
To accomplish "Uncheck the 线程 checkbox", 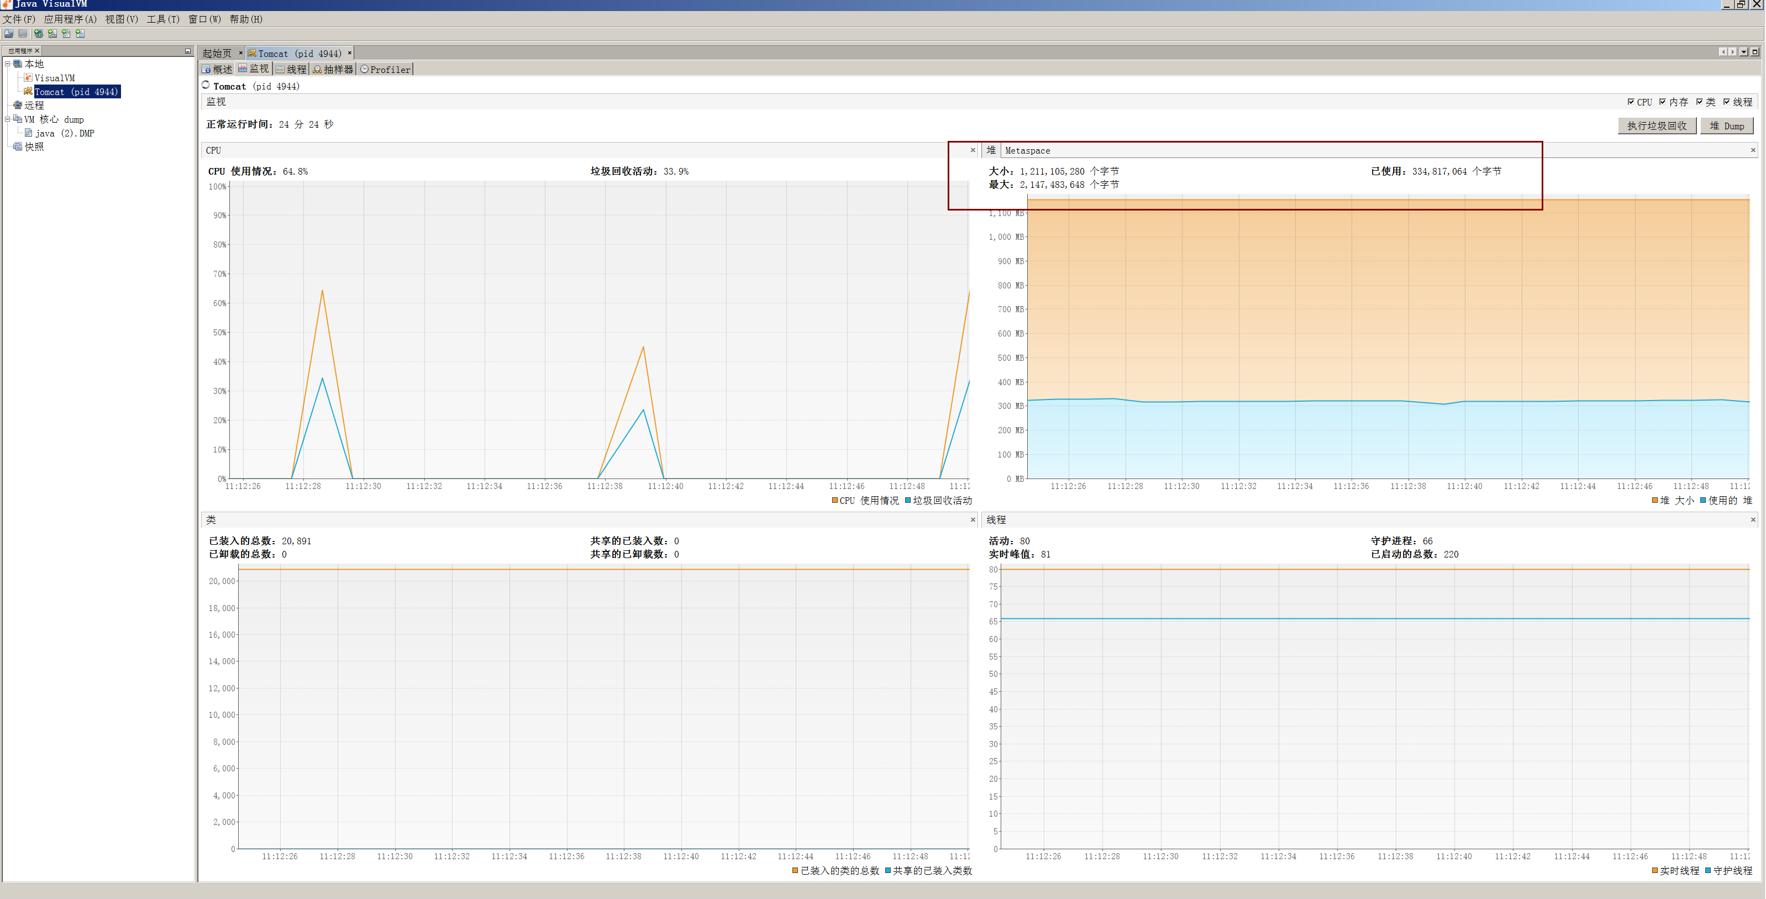I will (1726, 102).
